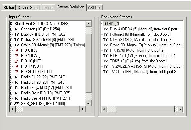Select 'Slot 0, Port 3, TsID 3, NetID 4369'

click(41, 24)
